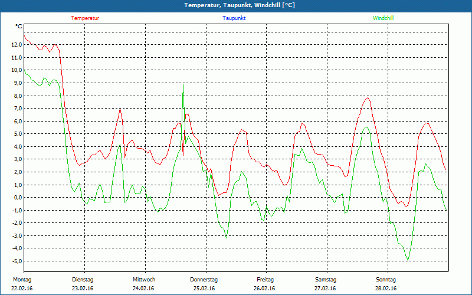Viewport: 472px width, 295px height.
Task: Click the 11,0 axis value
Action: (17, 57)
